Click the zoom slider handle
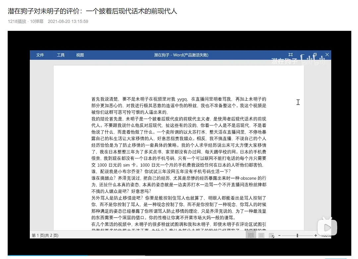Viewport: 358px width, 259px height. [297, 235]
